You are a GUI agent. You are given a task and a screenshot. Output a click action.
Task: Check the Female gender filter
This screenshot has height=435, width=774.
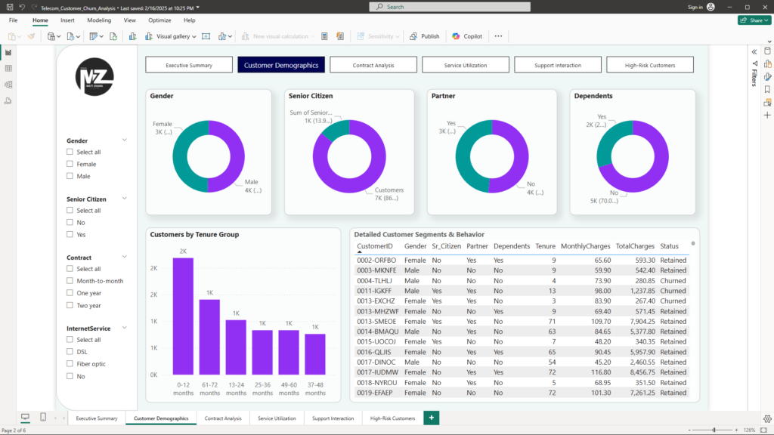click(70, 164)
